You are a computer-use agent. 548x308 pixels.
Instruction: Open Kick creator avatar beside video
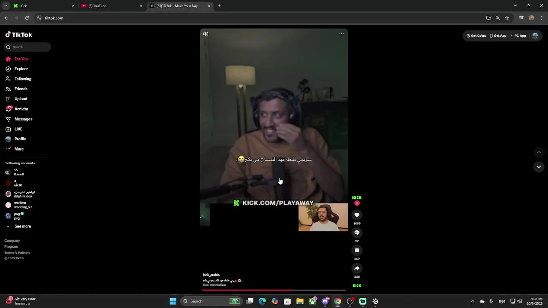pos(357,198)
